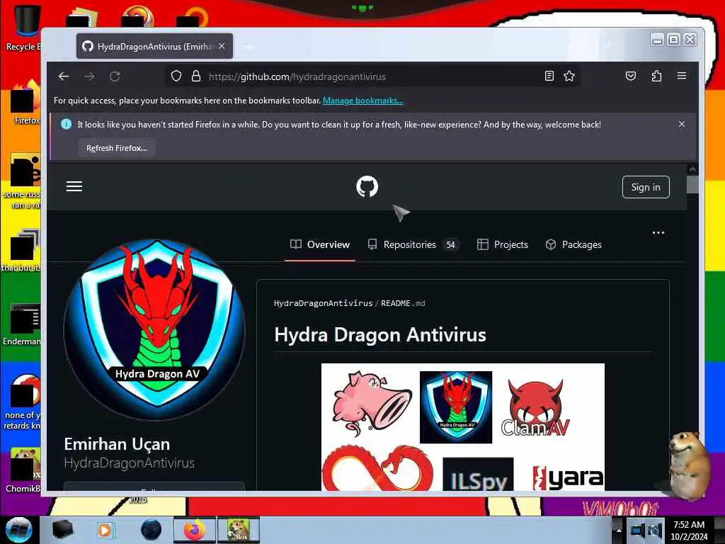Image resolution: width=725 pixels, height=544 pixels.
Task: Open the Repositories tab
Action: [413, 244]
